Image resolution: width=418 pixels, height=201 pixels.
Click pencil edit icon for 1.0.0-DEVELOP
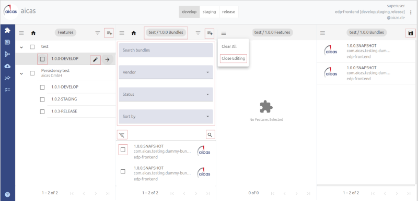(x=96, y=60)
